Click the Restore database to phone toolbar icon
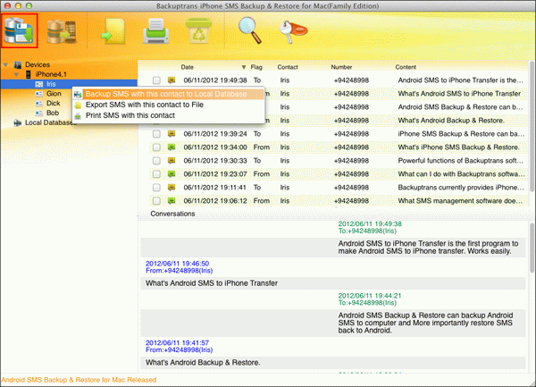 pyautogui.click(x=62, y=31)
